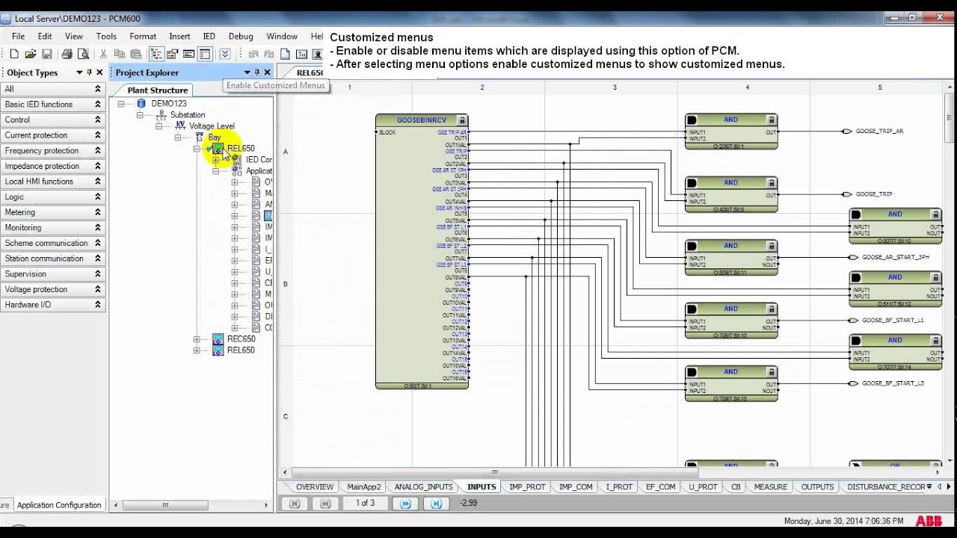Open the IED menu

click(209, 36)
